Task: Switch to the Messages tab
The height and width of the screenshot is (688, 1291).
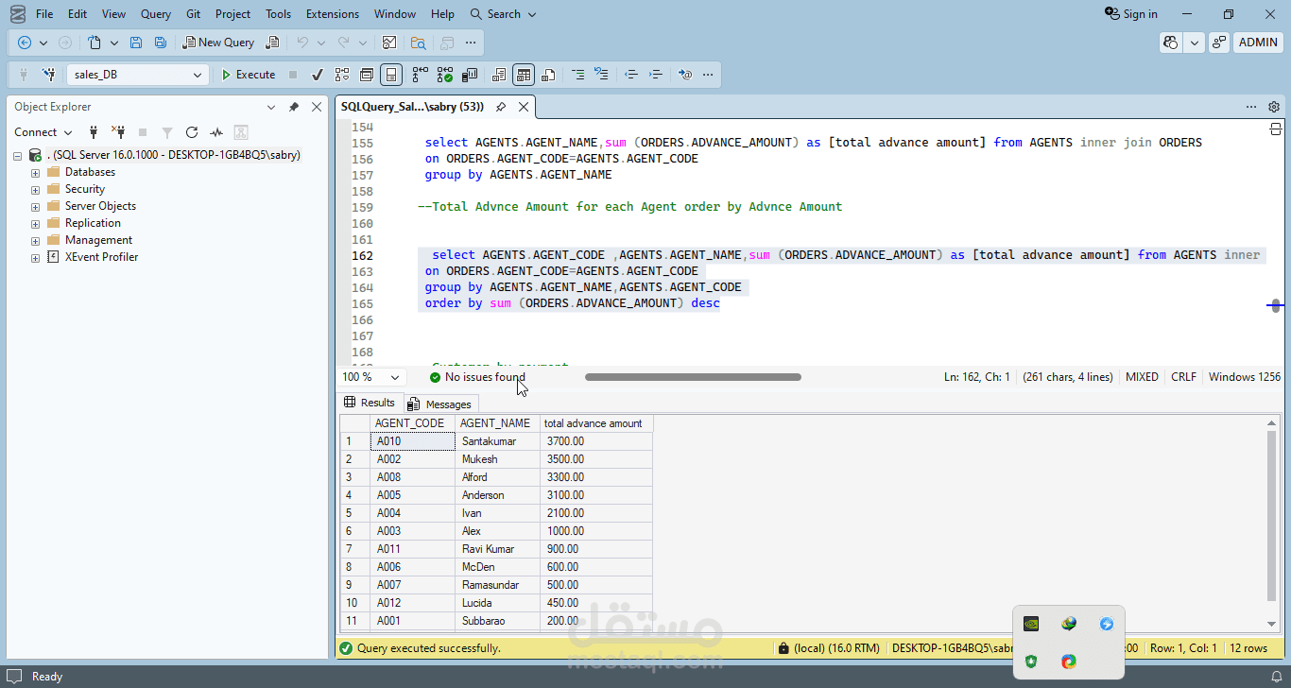Action: pyautogui.click(x=439, y=404)
